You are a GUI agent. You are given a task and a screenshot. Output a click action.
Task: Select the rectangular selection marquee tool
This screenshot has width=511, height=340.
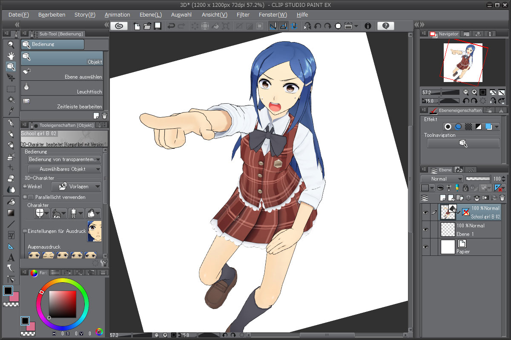click(x=11, y=89)
